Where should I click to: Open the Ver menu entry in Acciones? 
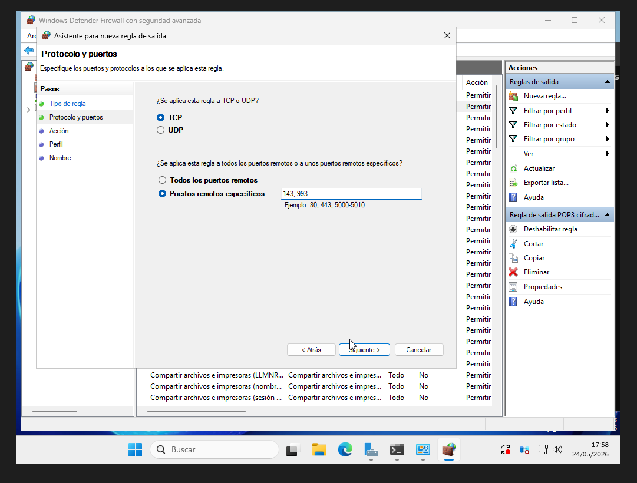[528, 154]
